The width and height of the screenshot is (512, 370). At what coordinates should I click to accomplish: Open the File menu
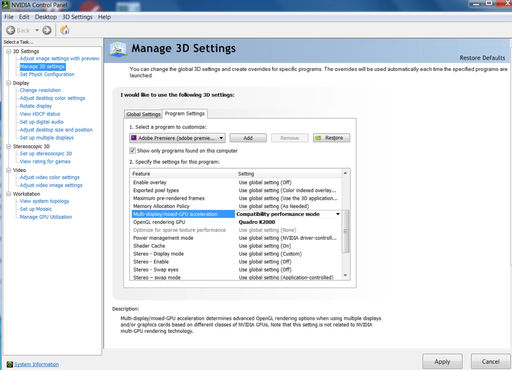[x=9, y=17]
